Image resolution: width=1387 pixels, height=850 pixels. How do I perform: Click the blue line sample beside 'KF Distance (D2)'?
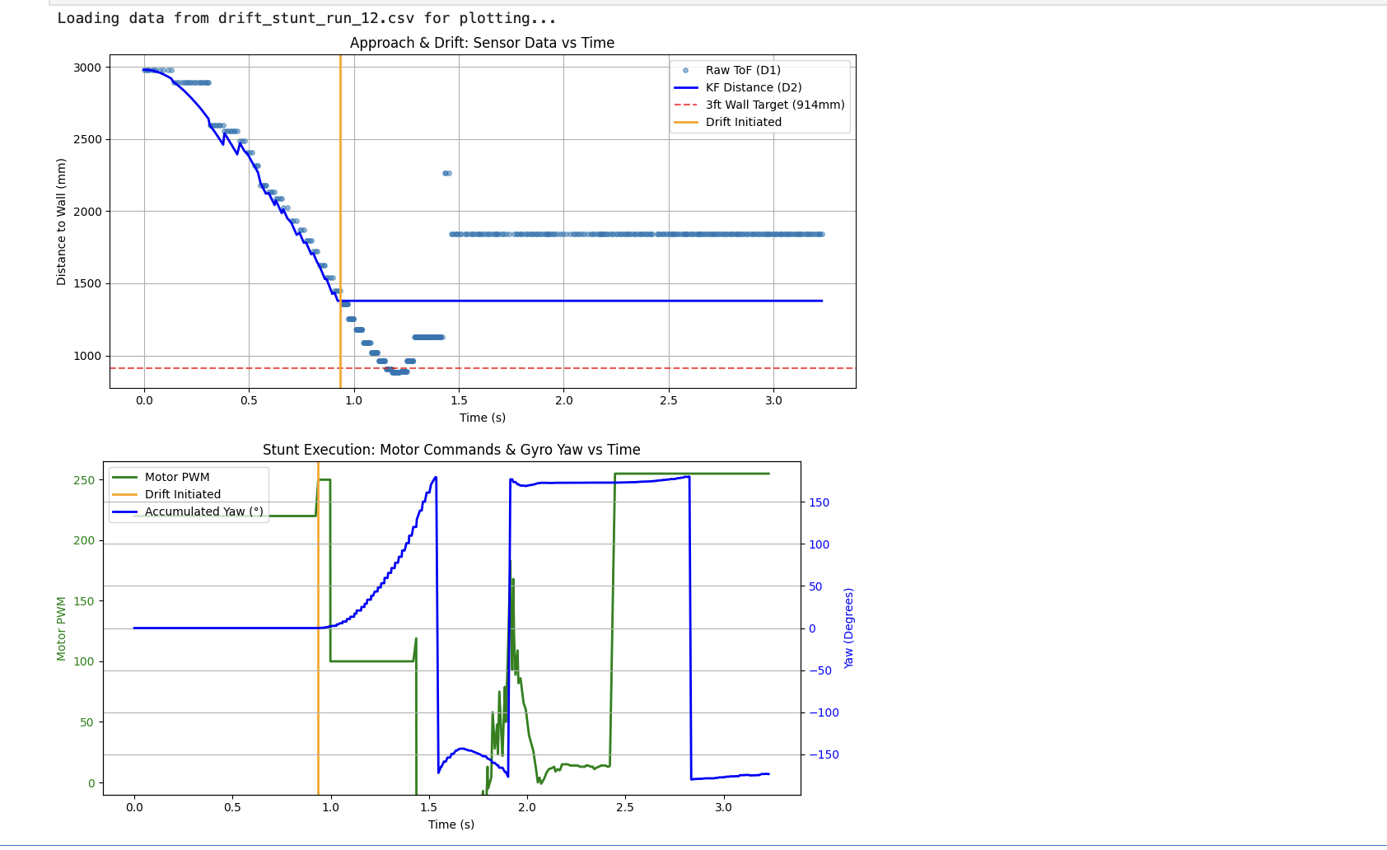click(685, 87)
